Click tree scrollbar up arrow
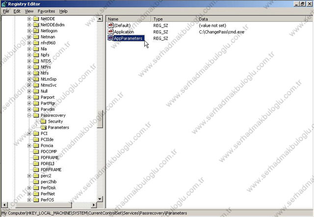The image size is (314, 217). click(100, 19)
